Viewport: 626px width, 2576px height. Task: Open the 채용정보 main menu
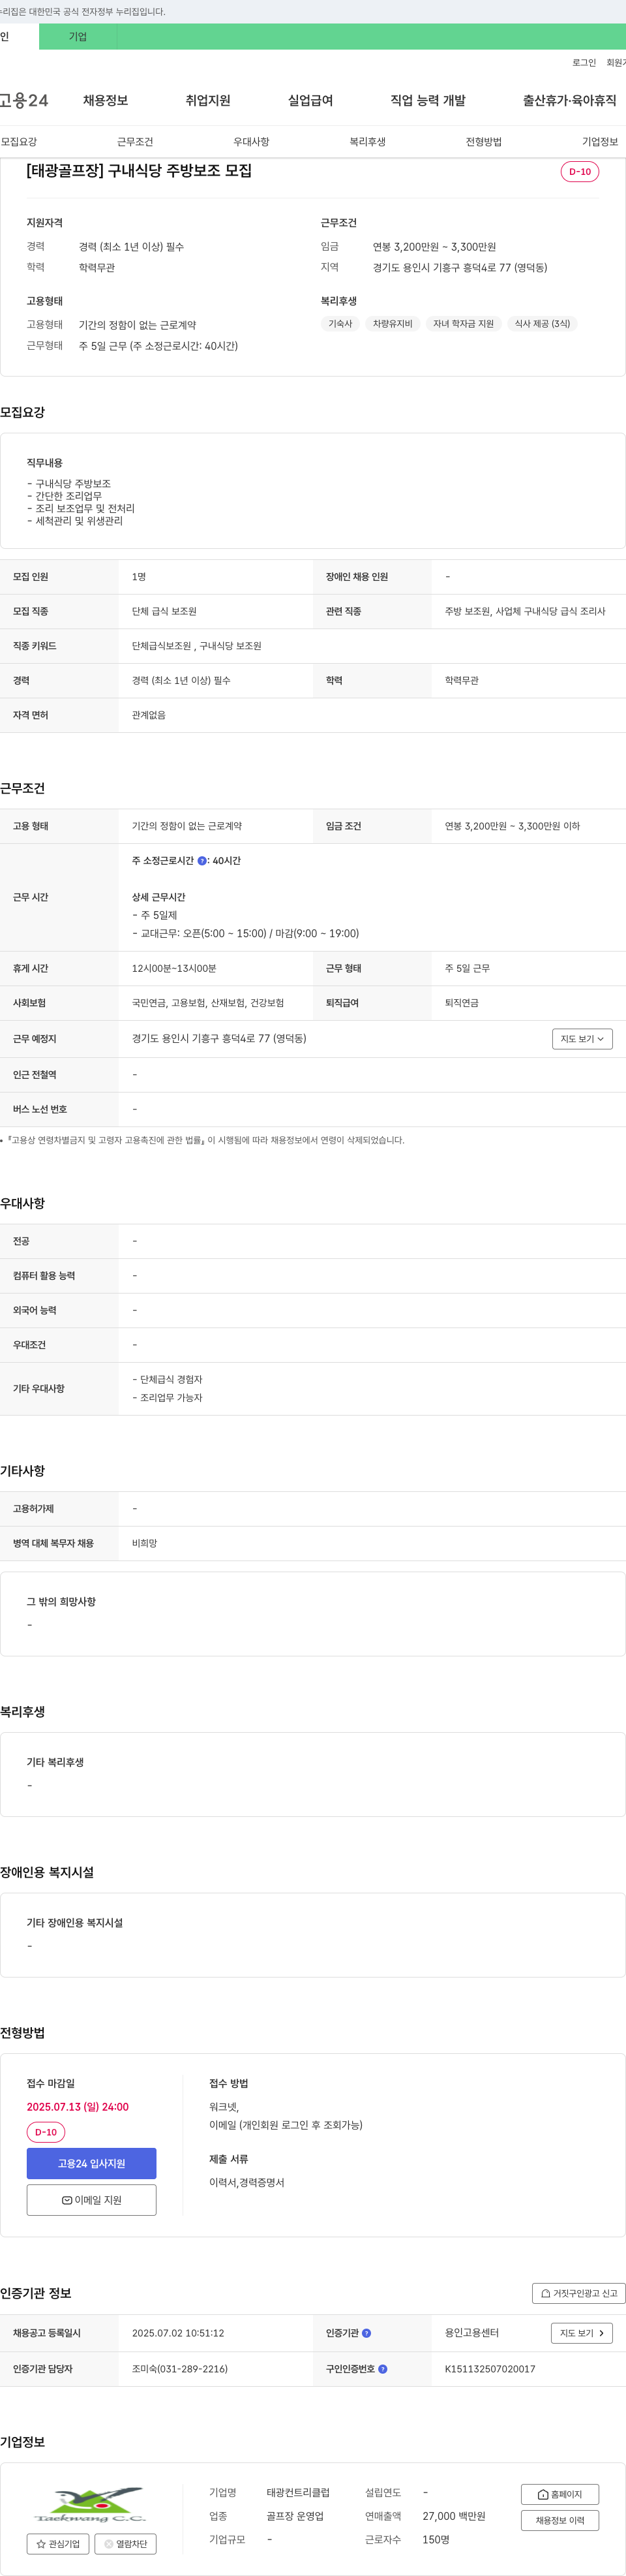pyautogui.click(x=105, y=100)
